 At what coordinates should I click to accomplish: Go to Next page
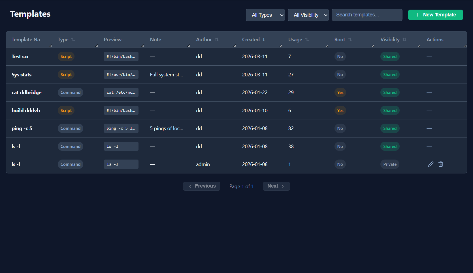(276, 186)
